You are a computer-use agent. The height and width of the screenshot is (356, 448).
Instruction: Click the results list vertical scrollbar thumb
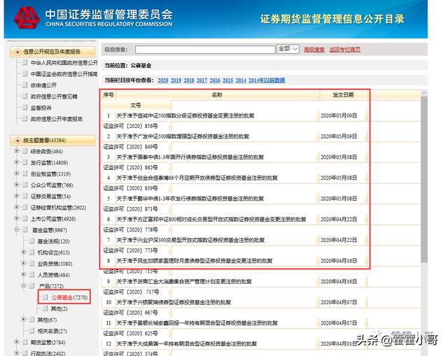click(x=424, y=179)
